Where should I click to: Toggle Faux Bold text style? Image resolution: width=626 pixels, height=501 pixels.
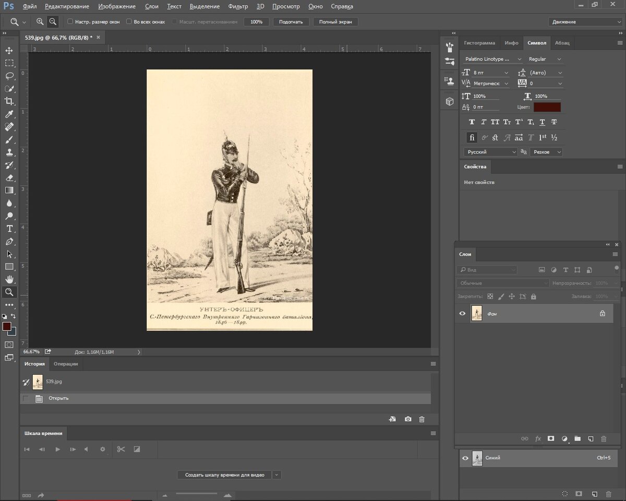[472, 122]
